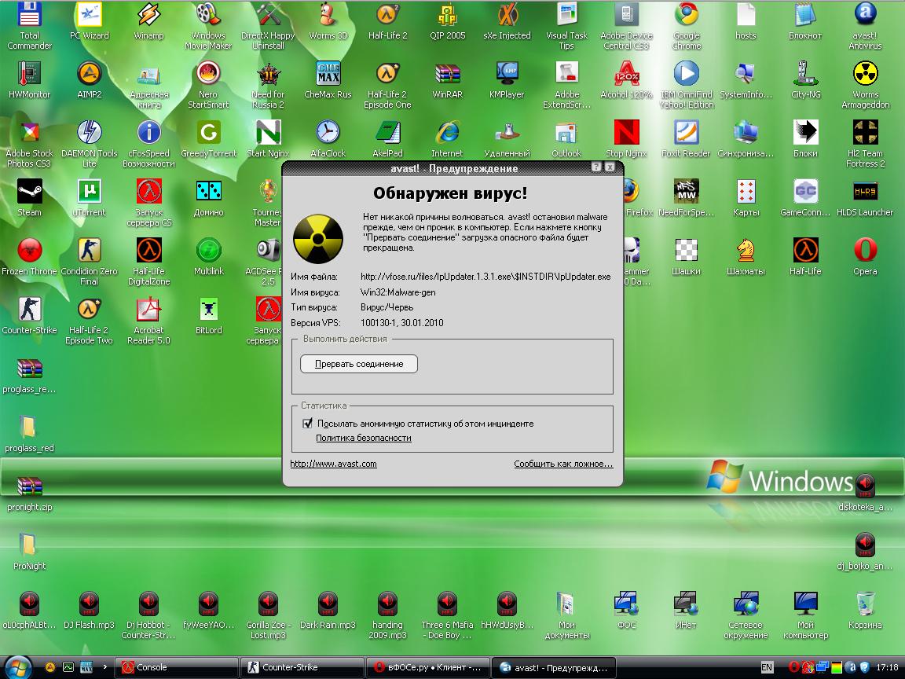Launch the Opera browser desktop icon

coord(865,251)
